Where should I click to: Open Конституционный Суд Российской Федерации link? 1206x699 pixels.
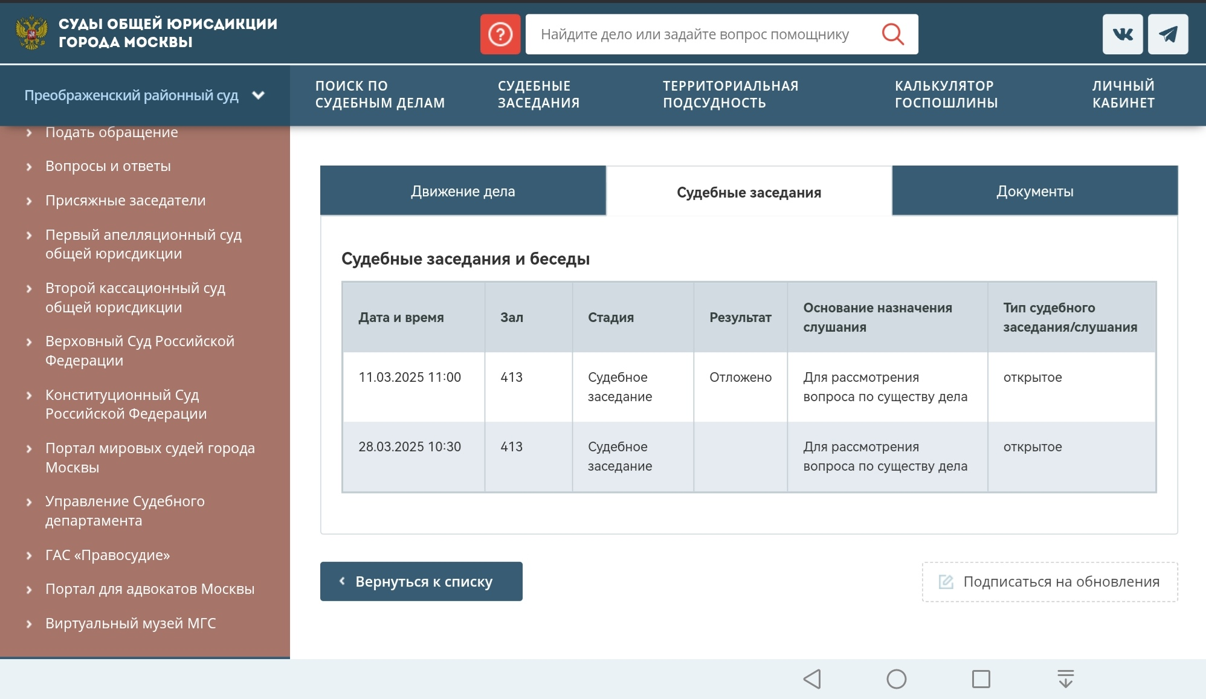point(126,404)
